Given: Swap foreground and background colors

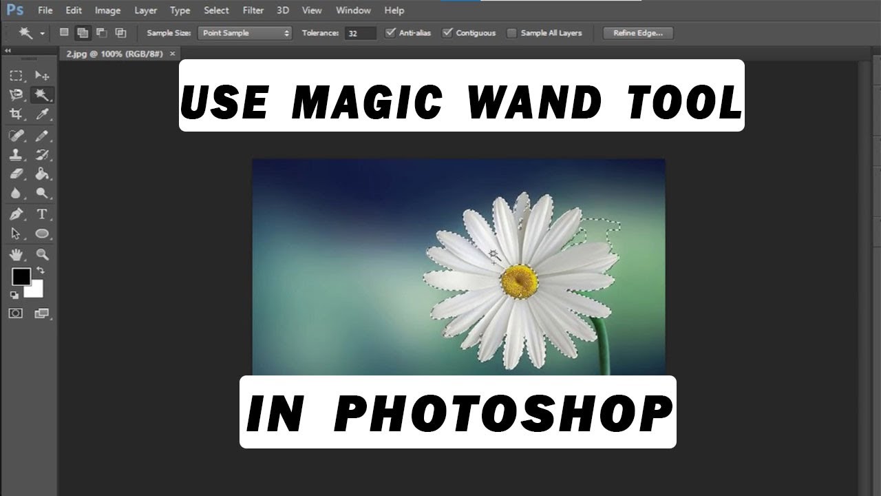Looking at the screenshot, I should click(x=41, y=271).
